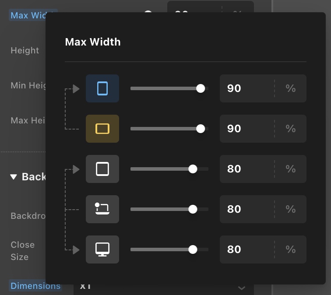Image resolution: width=331 pixels, height=295 pixels.
Task: Click the Dimensions property label
Action: tap(35, 286)
